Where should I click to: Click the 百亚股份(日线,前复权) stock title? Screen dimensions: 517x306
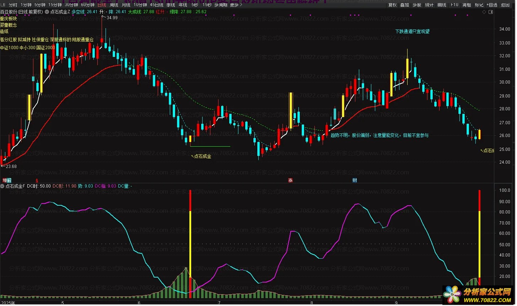22,12
